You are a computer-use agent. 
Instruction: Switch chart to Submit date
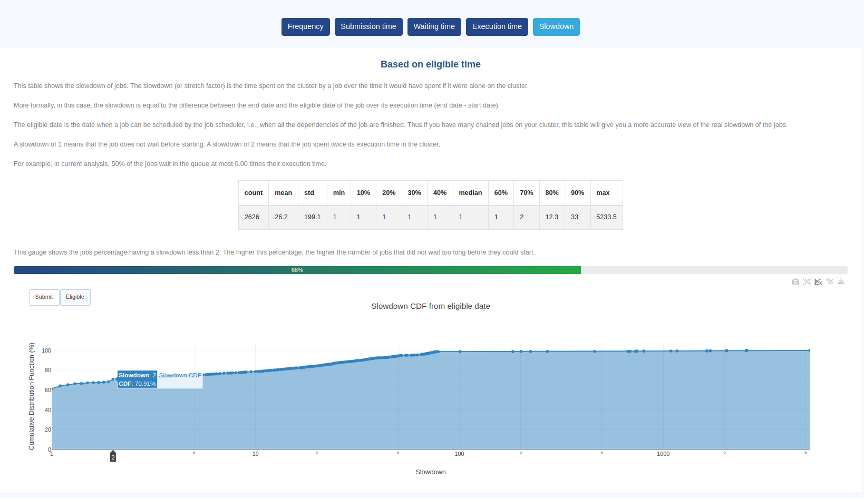pos(44,297)
